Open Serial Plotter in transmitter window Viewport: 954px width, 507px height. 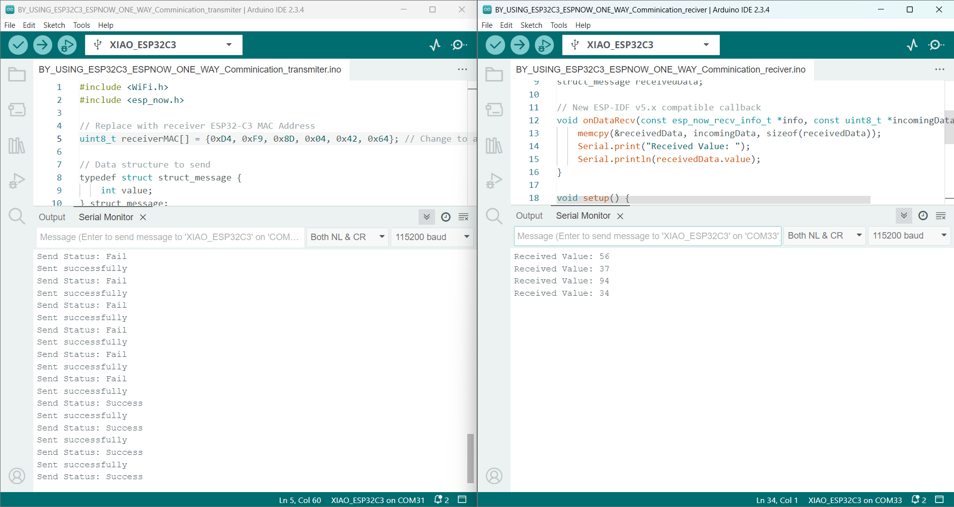point(435,45)
